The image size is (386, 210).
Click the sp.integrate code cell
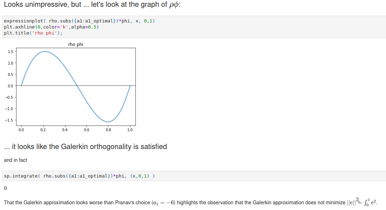pos(194,176)
